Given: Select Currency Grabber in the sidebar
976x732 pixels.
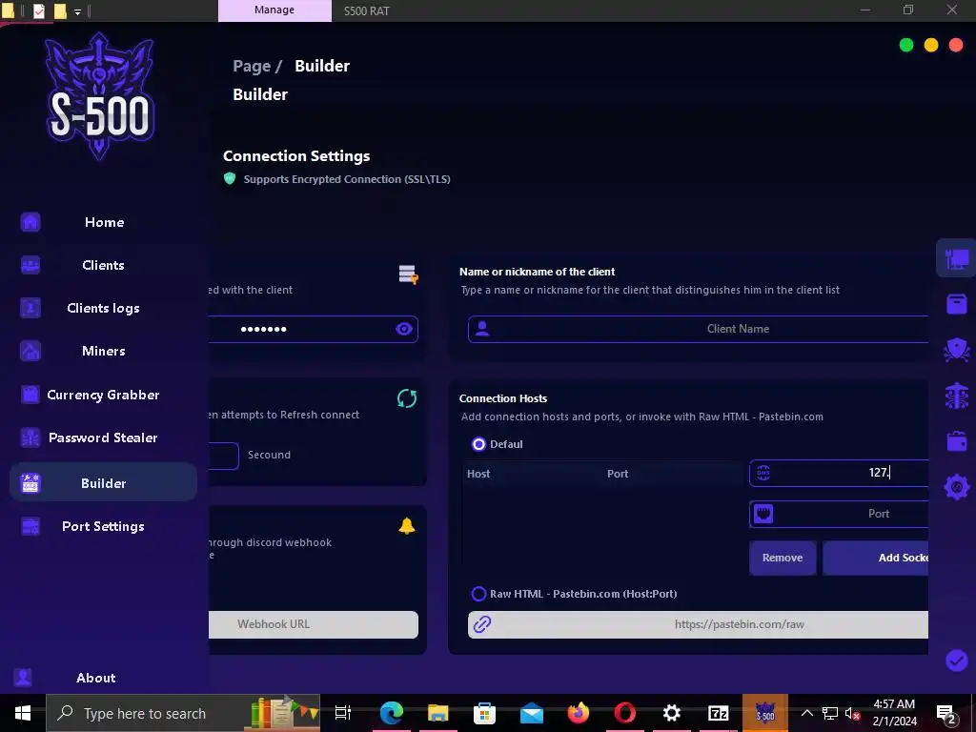Looking at the screenshot, I should (x=103, y=395).
